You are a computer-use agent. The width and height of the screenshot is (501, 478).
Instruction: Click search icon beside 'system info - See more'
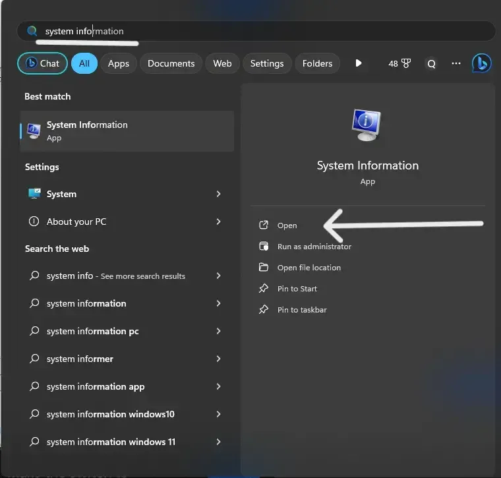point(34,276)
